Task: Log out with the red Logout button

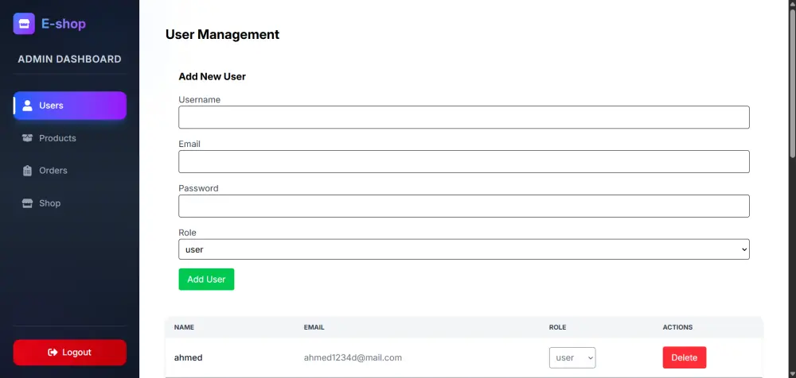Action: click(x=70, y=353)
